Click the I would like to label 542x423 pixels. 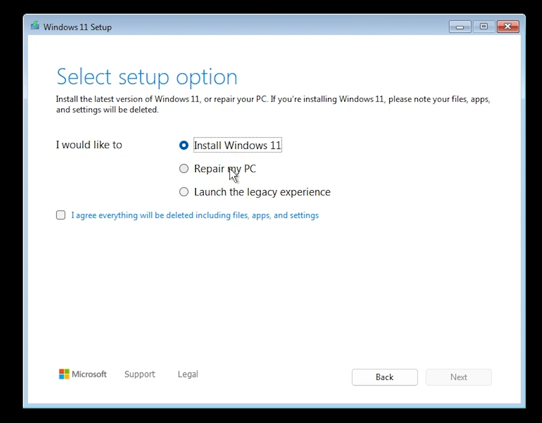click(89, 145)
